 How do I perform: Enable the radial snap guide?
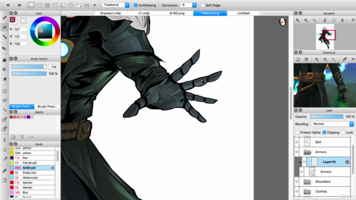tap(63, 5)
